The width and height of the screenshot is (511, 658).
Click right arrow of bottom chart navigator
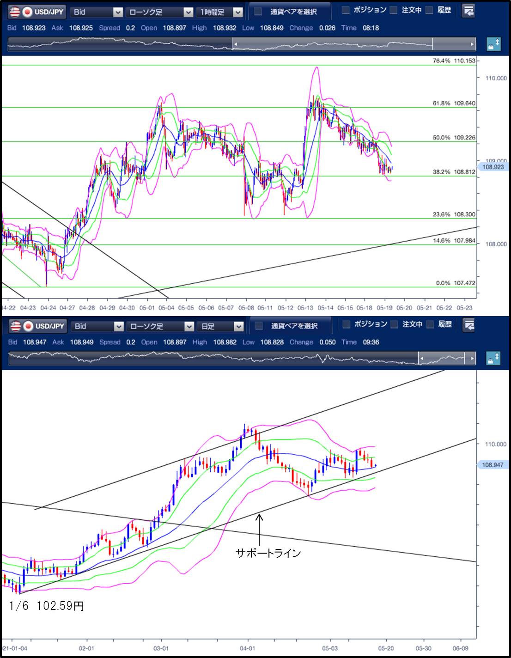coord(472,358)
